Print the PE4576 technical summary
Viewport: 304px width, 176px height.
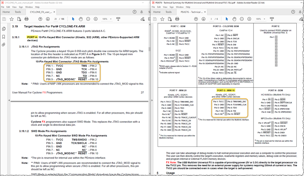click(177, 19)
